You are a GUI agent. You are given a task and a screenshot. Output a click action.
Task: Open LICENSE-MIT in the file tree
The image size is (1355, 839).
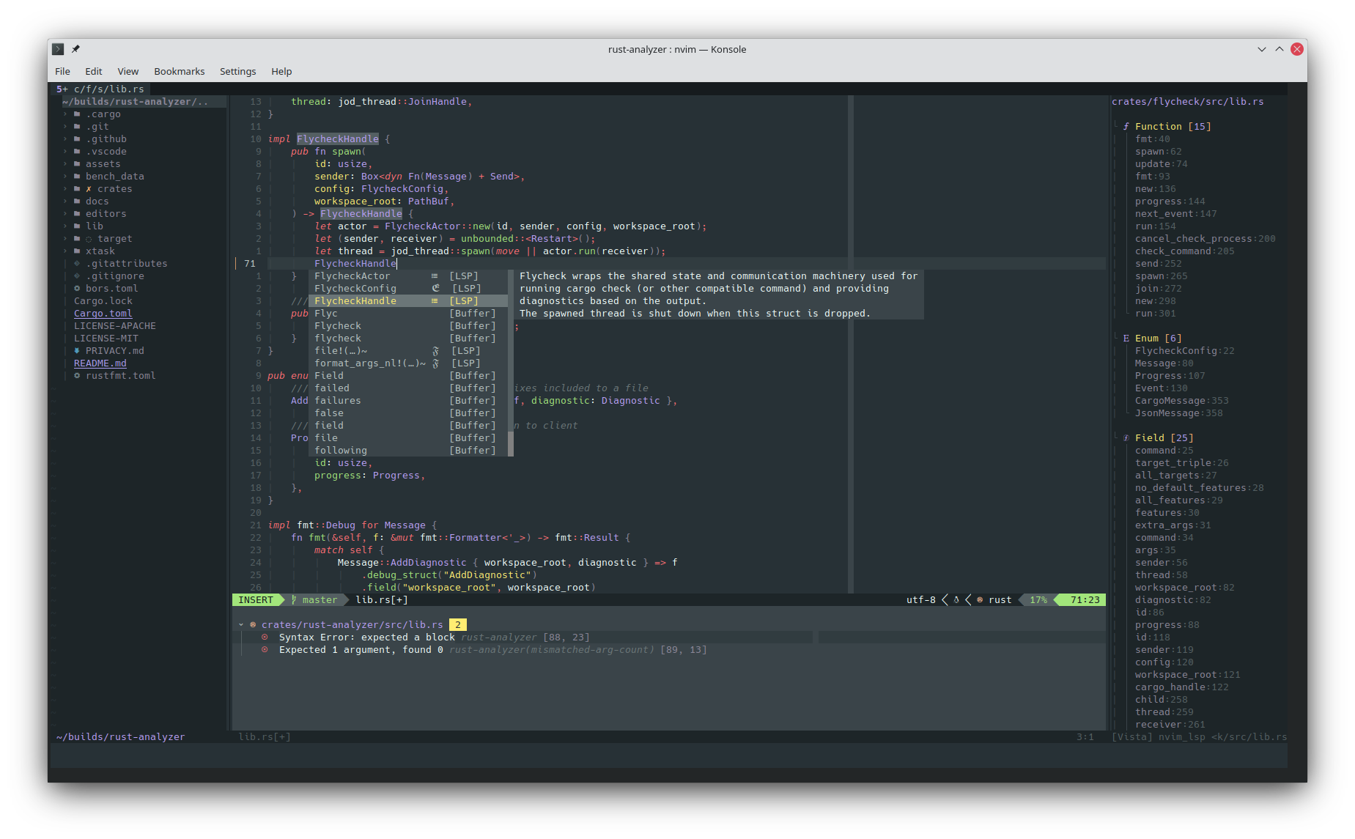[106, 339]
